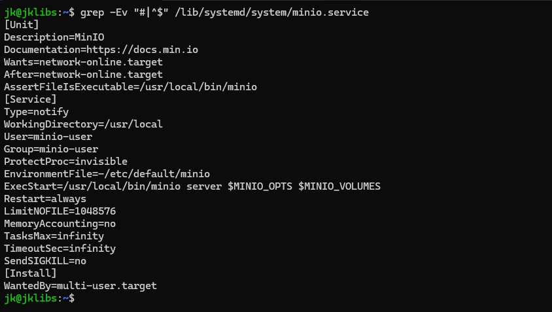Click the Wants=network-online.target line
The image size is (552, 312).
click(x=83, y=62)
